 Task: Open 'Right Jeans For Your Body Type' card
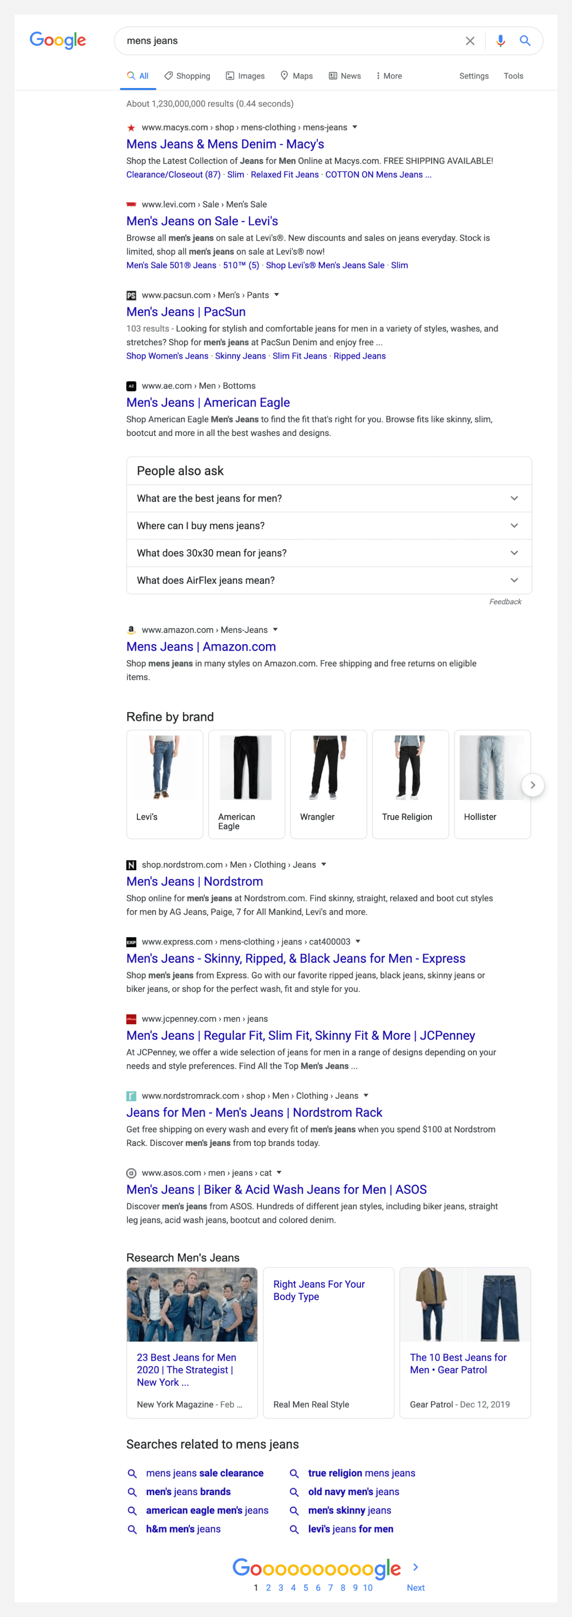pos(329,1343)
